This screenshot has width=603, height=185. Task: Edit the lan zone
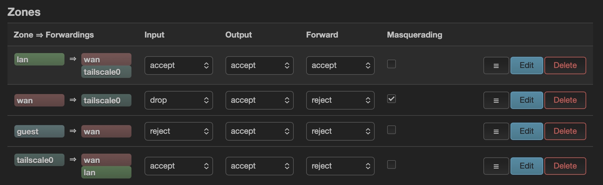point(526,65)
